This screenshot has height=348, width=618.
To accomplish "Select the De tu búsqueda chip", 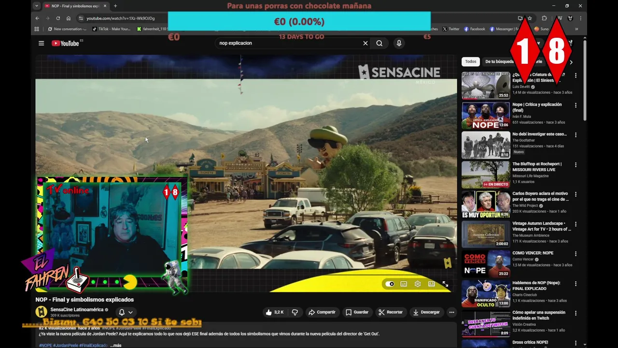I will point(499,61).
